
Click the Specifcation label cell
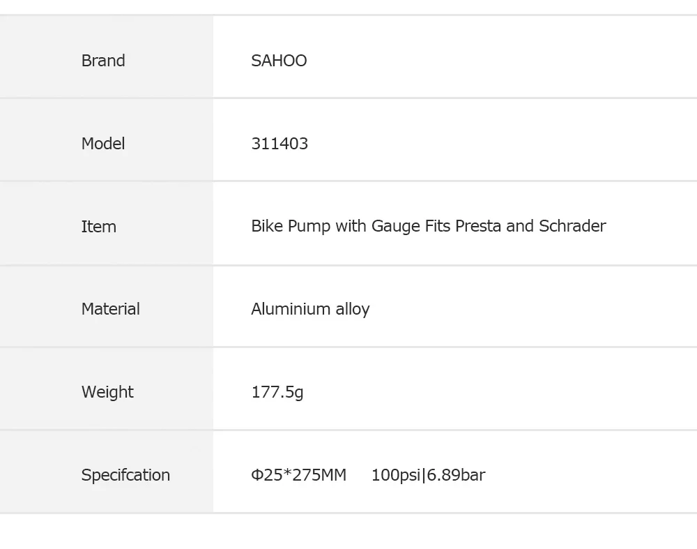(106, 472)
